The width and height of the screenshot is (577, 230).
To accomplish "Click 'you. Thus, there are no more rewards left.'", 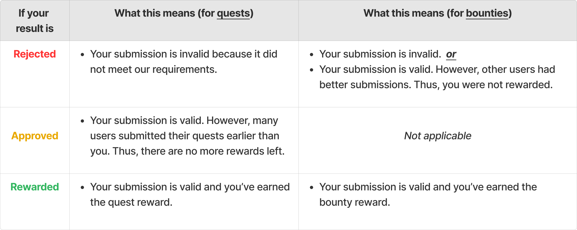I will tap(187, 151).
